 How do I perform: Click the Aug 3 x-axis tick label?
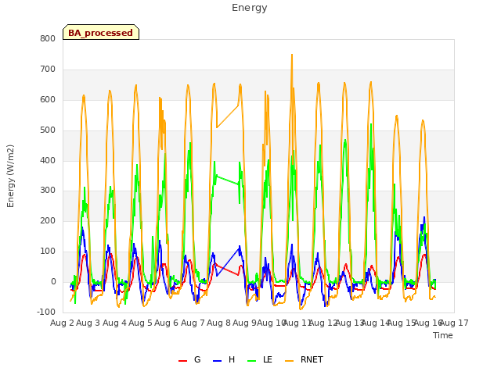click(x=88, y=323)
